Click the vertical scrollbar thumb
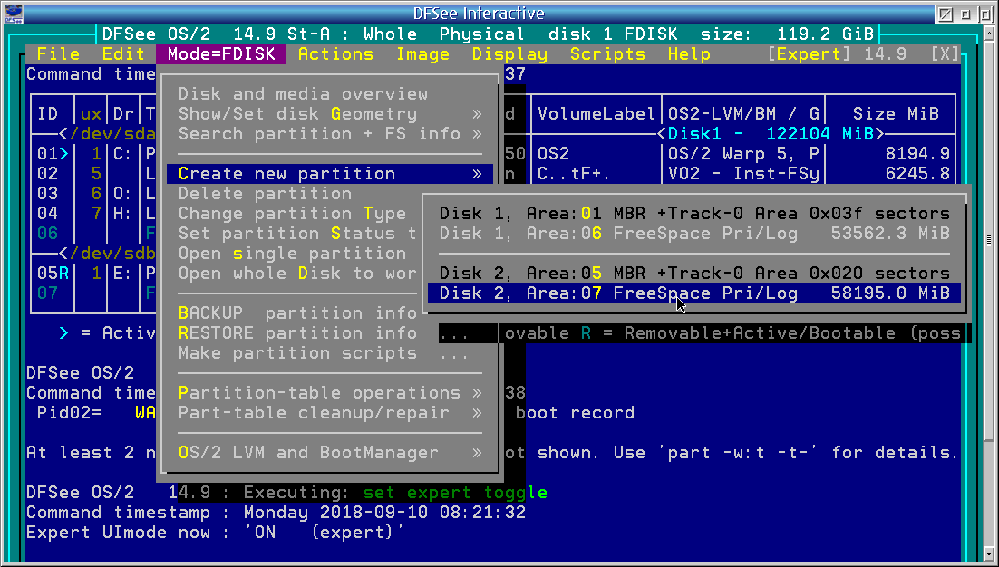 point(989,241)
